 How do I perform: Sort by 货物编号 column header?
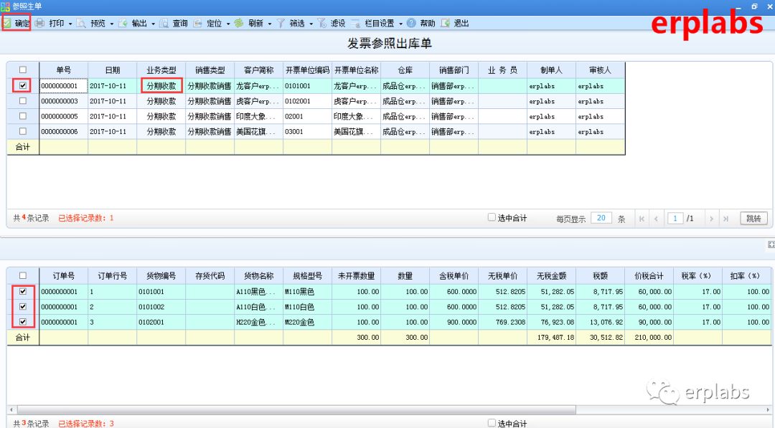click(161, 276)
